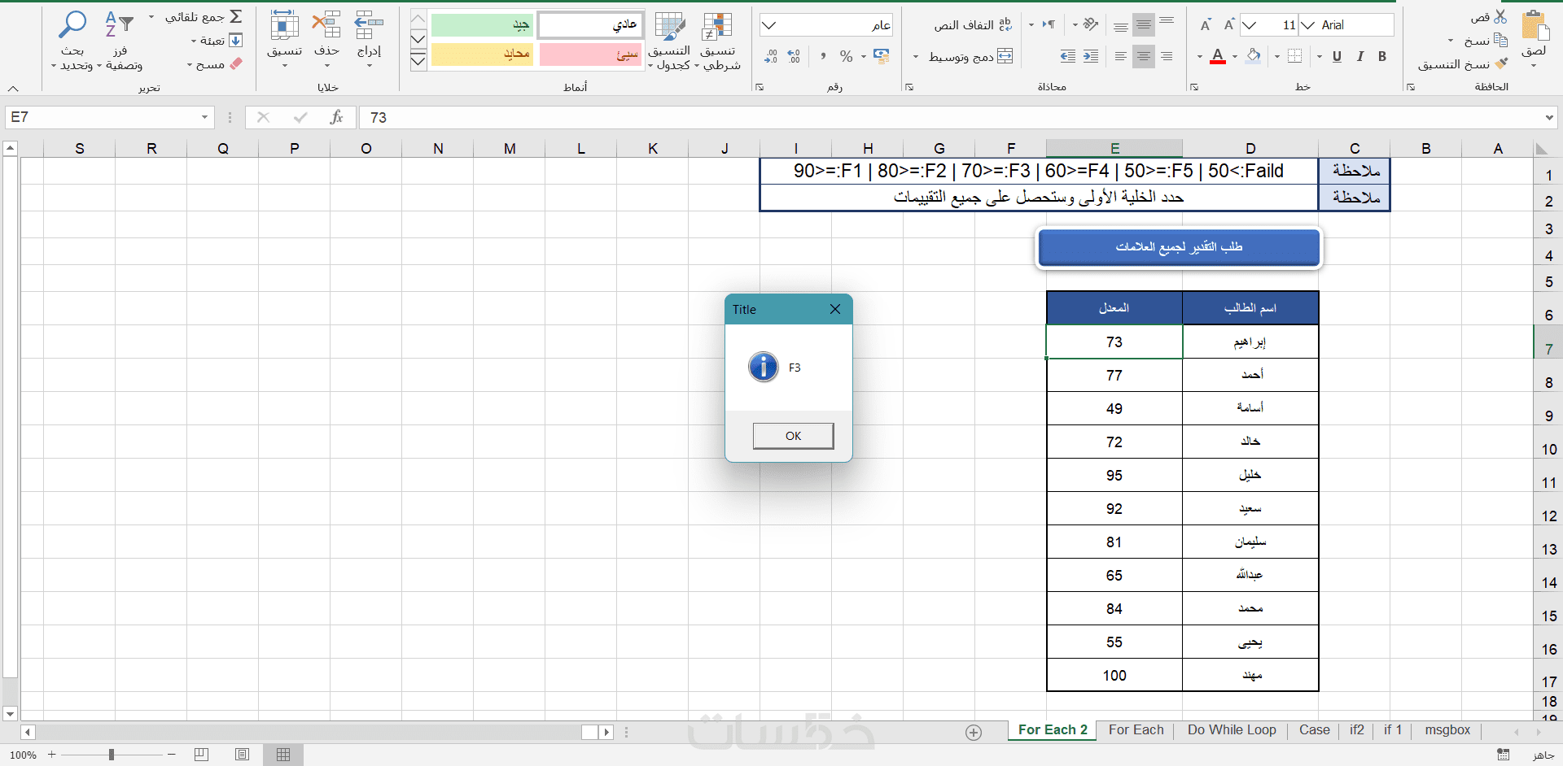
Task: Apply percent style to the cell
Action: coord(847,56)
